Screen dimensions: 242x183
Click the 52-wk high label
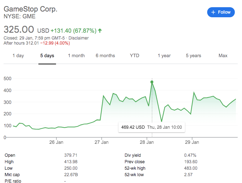click(135, 168)
